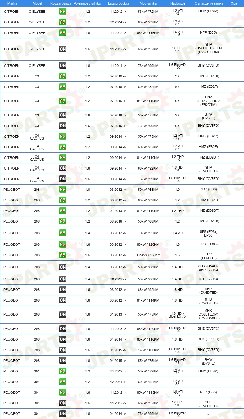The image size is (244, 419).
Task: Select engine code HMY (EB2M) in Citroen C-Elysee row
Action: 208,11
